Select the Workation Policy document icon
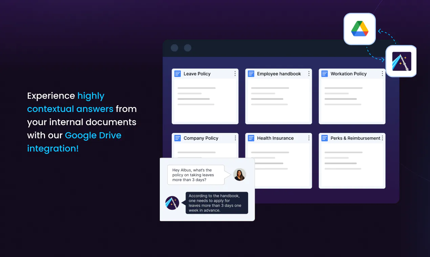Image resolution: width=430 pixels, height=257 pixels. click(324, 74)
